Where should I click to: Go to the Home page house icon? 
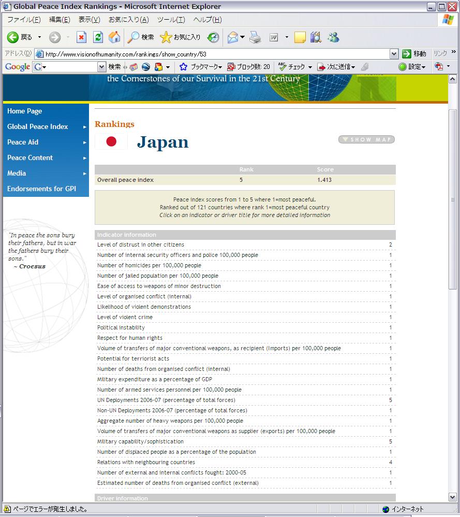pyautogui.click(x=114, y=37)
